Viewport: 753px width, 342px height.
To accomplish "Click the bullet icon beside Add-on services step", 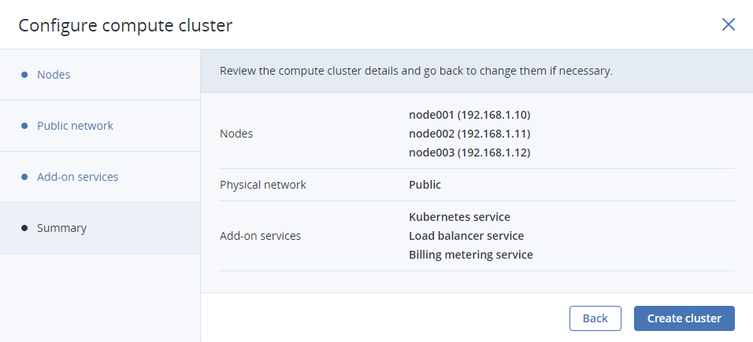I will (x=24, y=178).
